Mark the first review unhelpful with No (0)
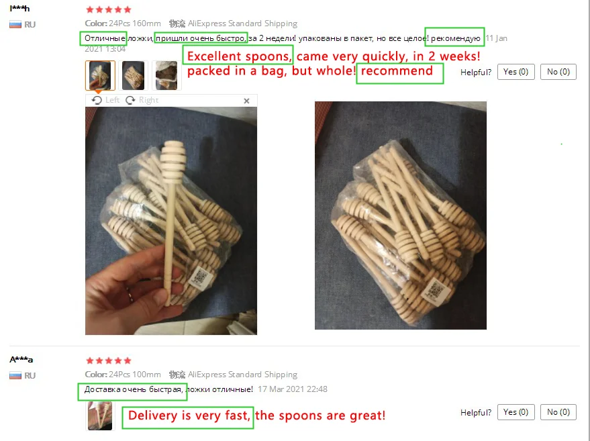This screenshot has width=590, height=441. pyautogui.click(x=558, y=72)
